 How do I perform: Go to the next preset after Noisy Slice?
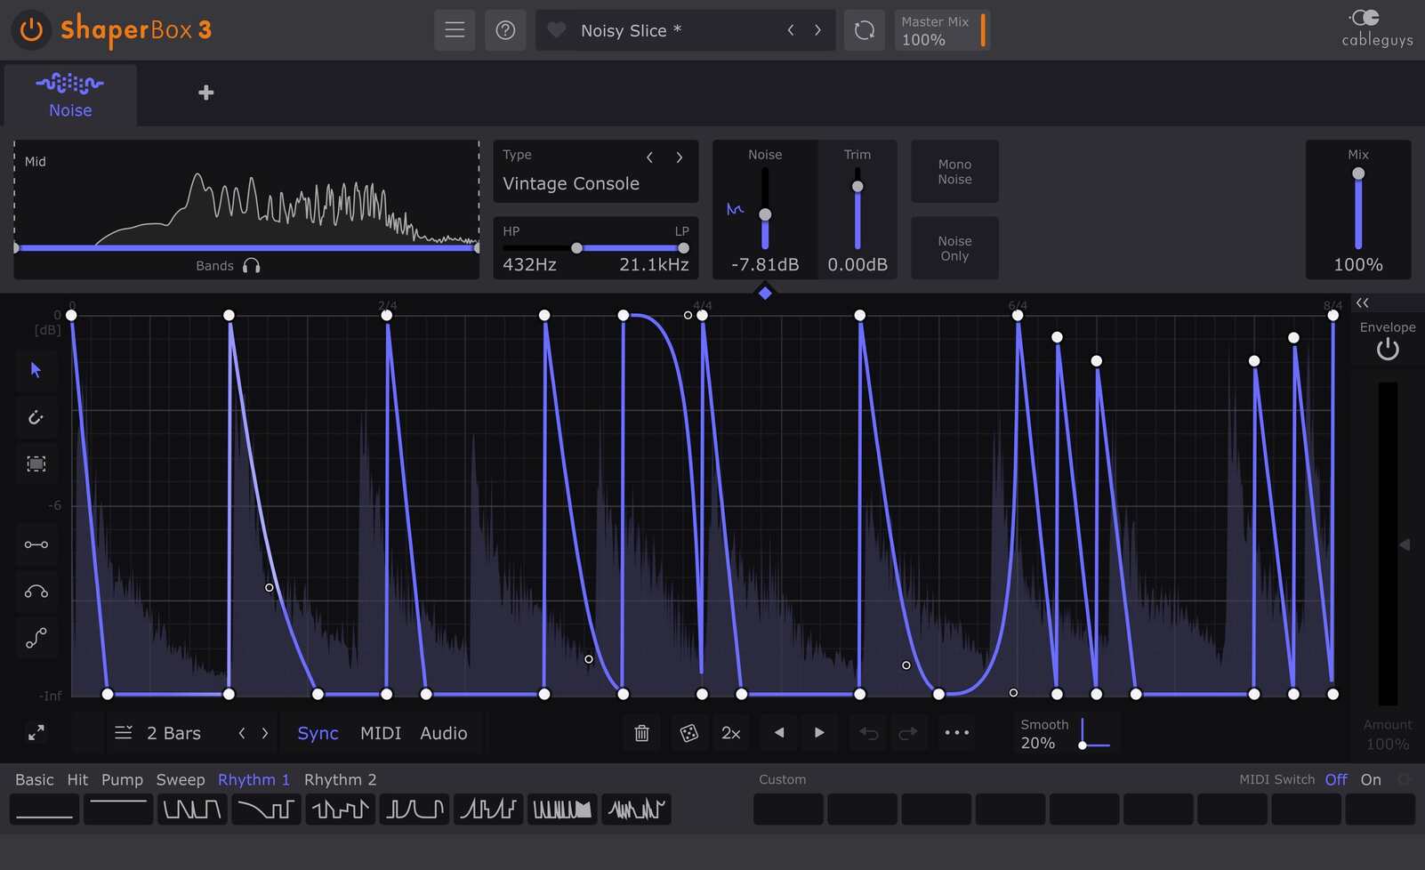click(x=817, y=29)
